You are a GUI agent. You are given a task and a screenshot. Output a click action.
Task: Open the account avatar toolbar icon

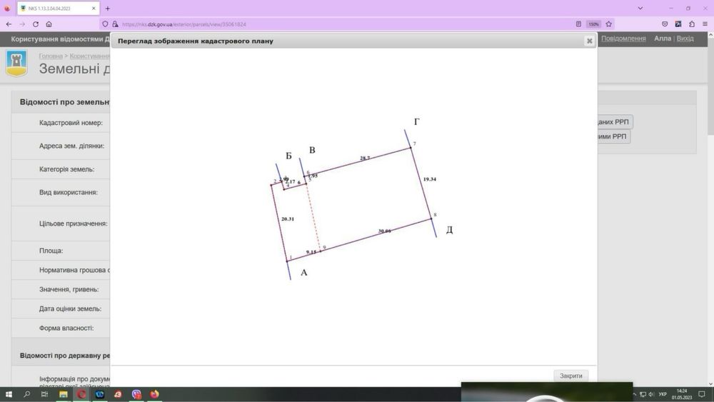pos(678,24)
